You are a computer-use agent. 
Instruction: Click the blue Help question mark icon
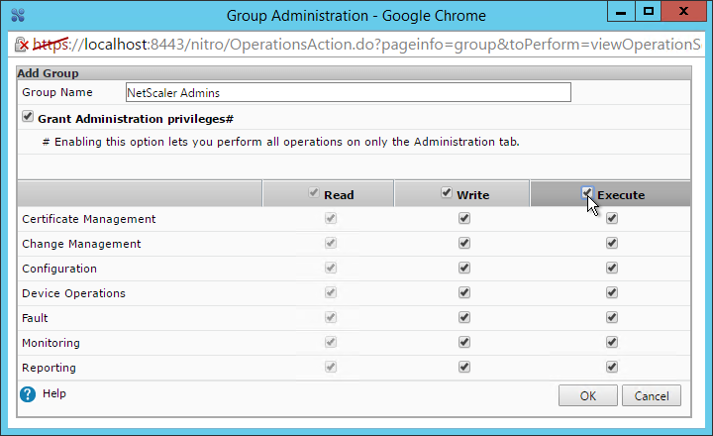click(28, 394)
